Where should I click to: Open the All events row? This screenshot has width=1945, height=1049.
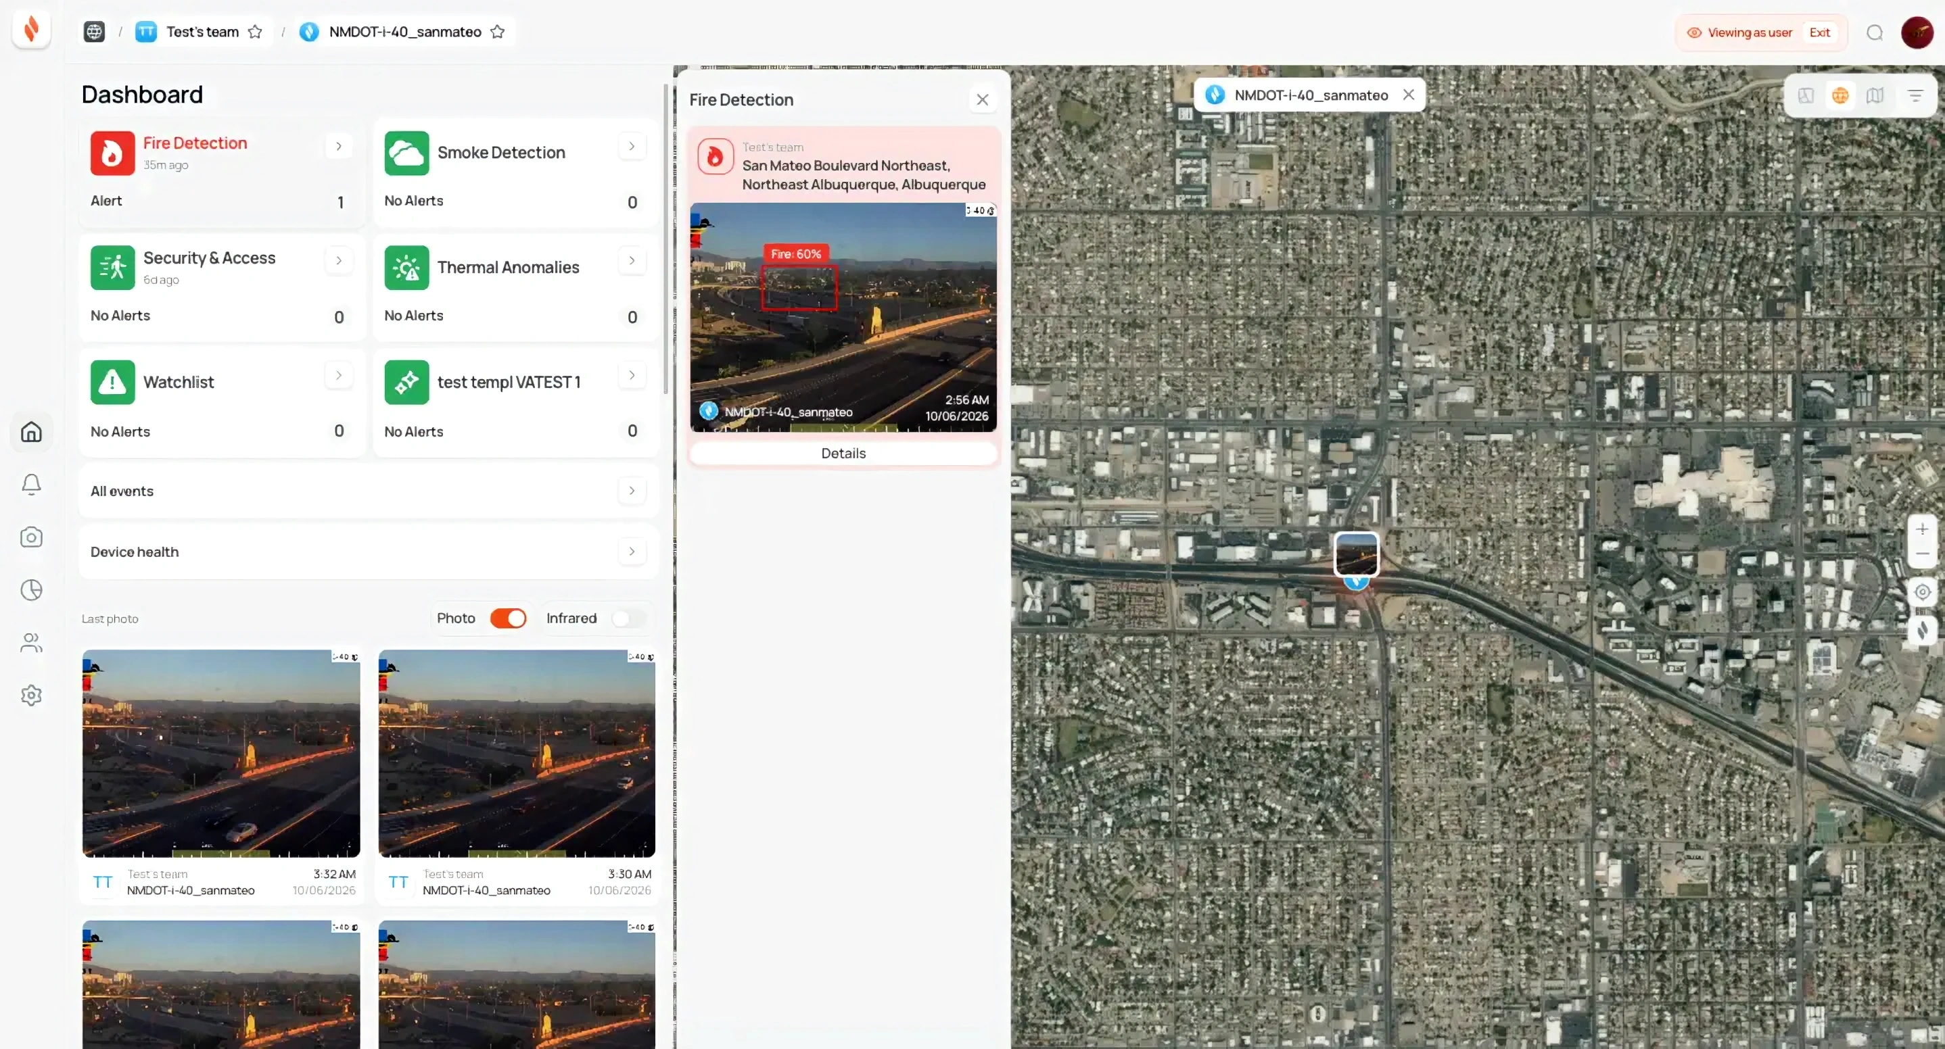pyautogui.click(x=369, y=491)
